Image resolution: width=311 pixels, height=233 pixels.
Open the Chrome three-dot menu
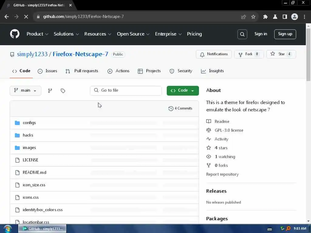pos(304,17)
